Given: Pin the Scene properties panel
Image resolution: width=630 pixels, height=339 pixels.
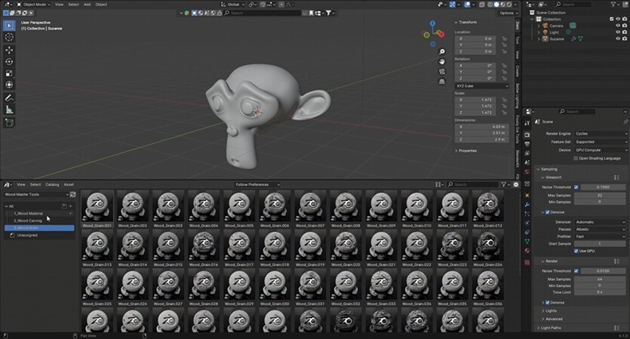Looking at the screenshot, I should point(625,121).
